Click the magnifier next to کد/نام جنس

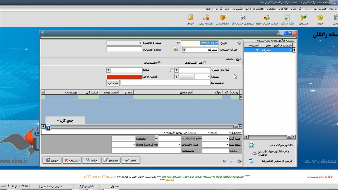coord(171,70)
